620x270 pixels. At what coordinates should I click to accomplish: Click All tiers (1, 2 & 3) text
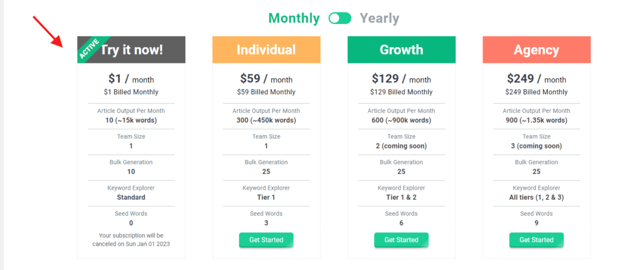[536, 198]
